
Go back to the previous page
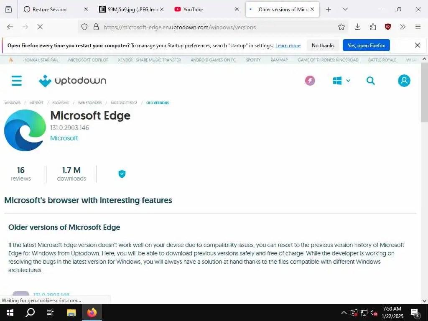pos(10,27)
